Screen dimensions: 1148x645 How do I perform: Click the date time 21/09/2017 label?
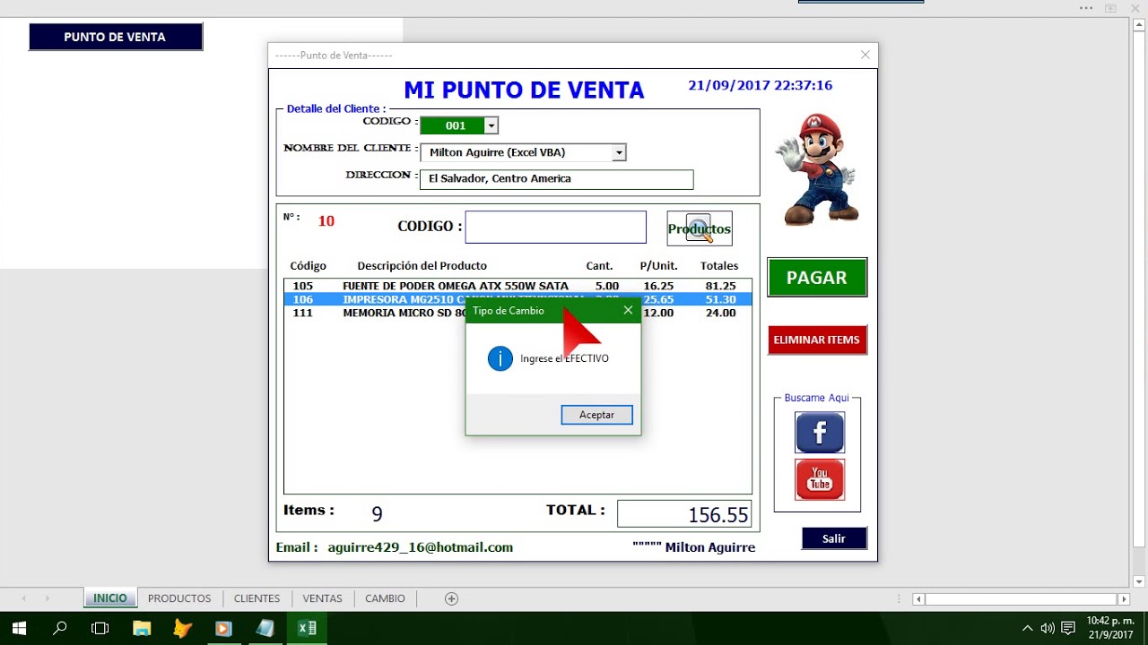click(760, 86)
